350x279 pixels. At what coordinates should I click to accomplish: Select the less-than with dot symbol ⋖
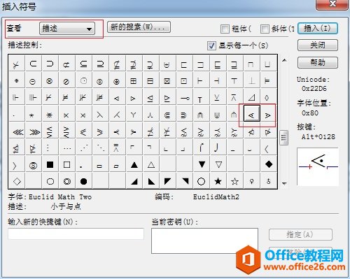[252, 113]
